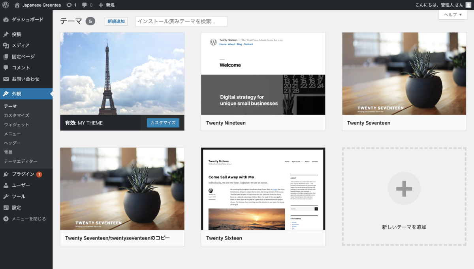Viewport: 474px width, 269px height.
Task: Click the Twenty Seventeen/twentyseventeenのコピー theme name
Action: 117,238
